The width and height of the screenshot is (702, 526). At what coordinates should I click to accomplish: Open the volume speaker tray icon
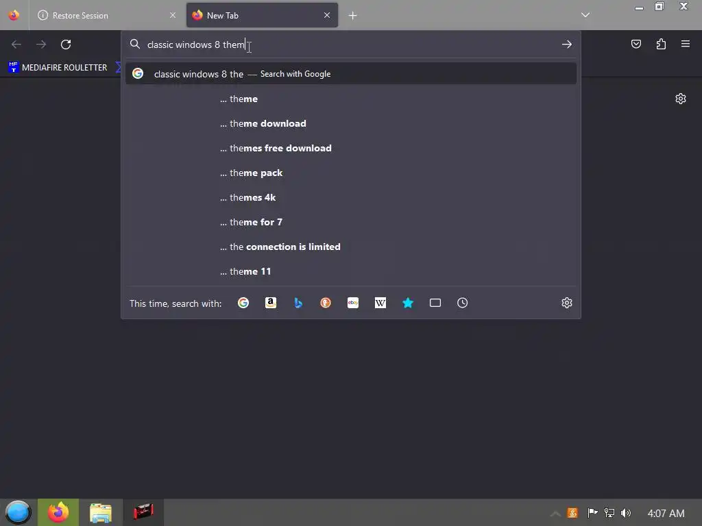point(625,513)
